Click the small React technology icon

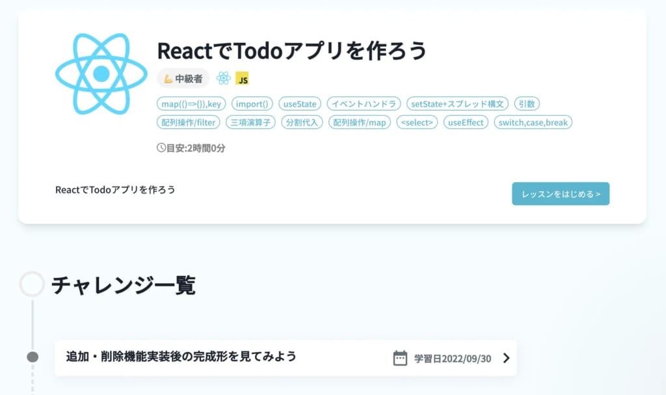point(224,78)
